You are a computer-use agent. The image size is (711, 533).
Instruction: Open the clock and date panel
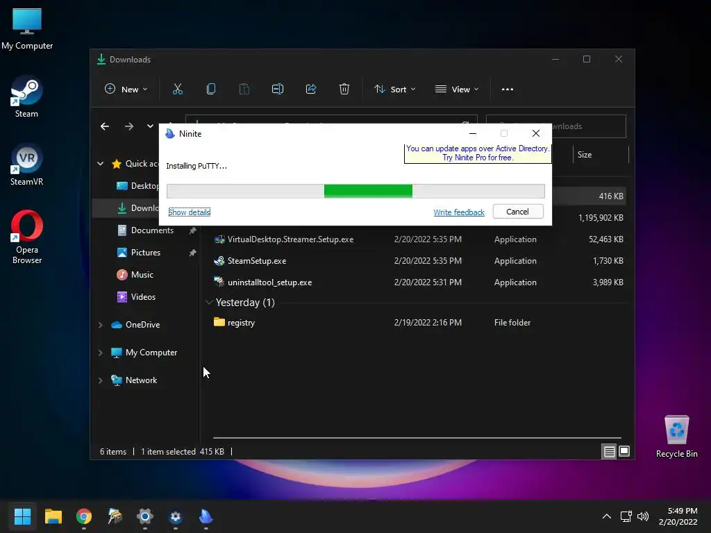click(x=678, y=516)
